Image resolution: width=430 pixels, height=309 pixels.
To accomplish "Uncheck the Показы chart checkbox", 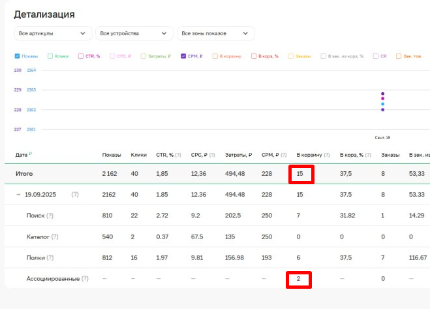I will pos(18,56).
